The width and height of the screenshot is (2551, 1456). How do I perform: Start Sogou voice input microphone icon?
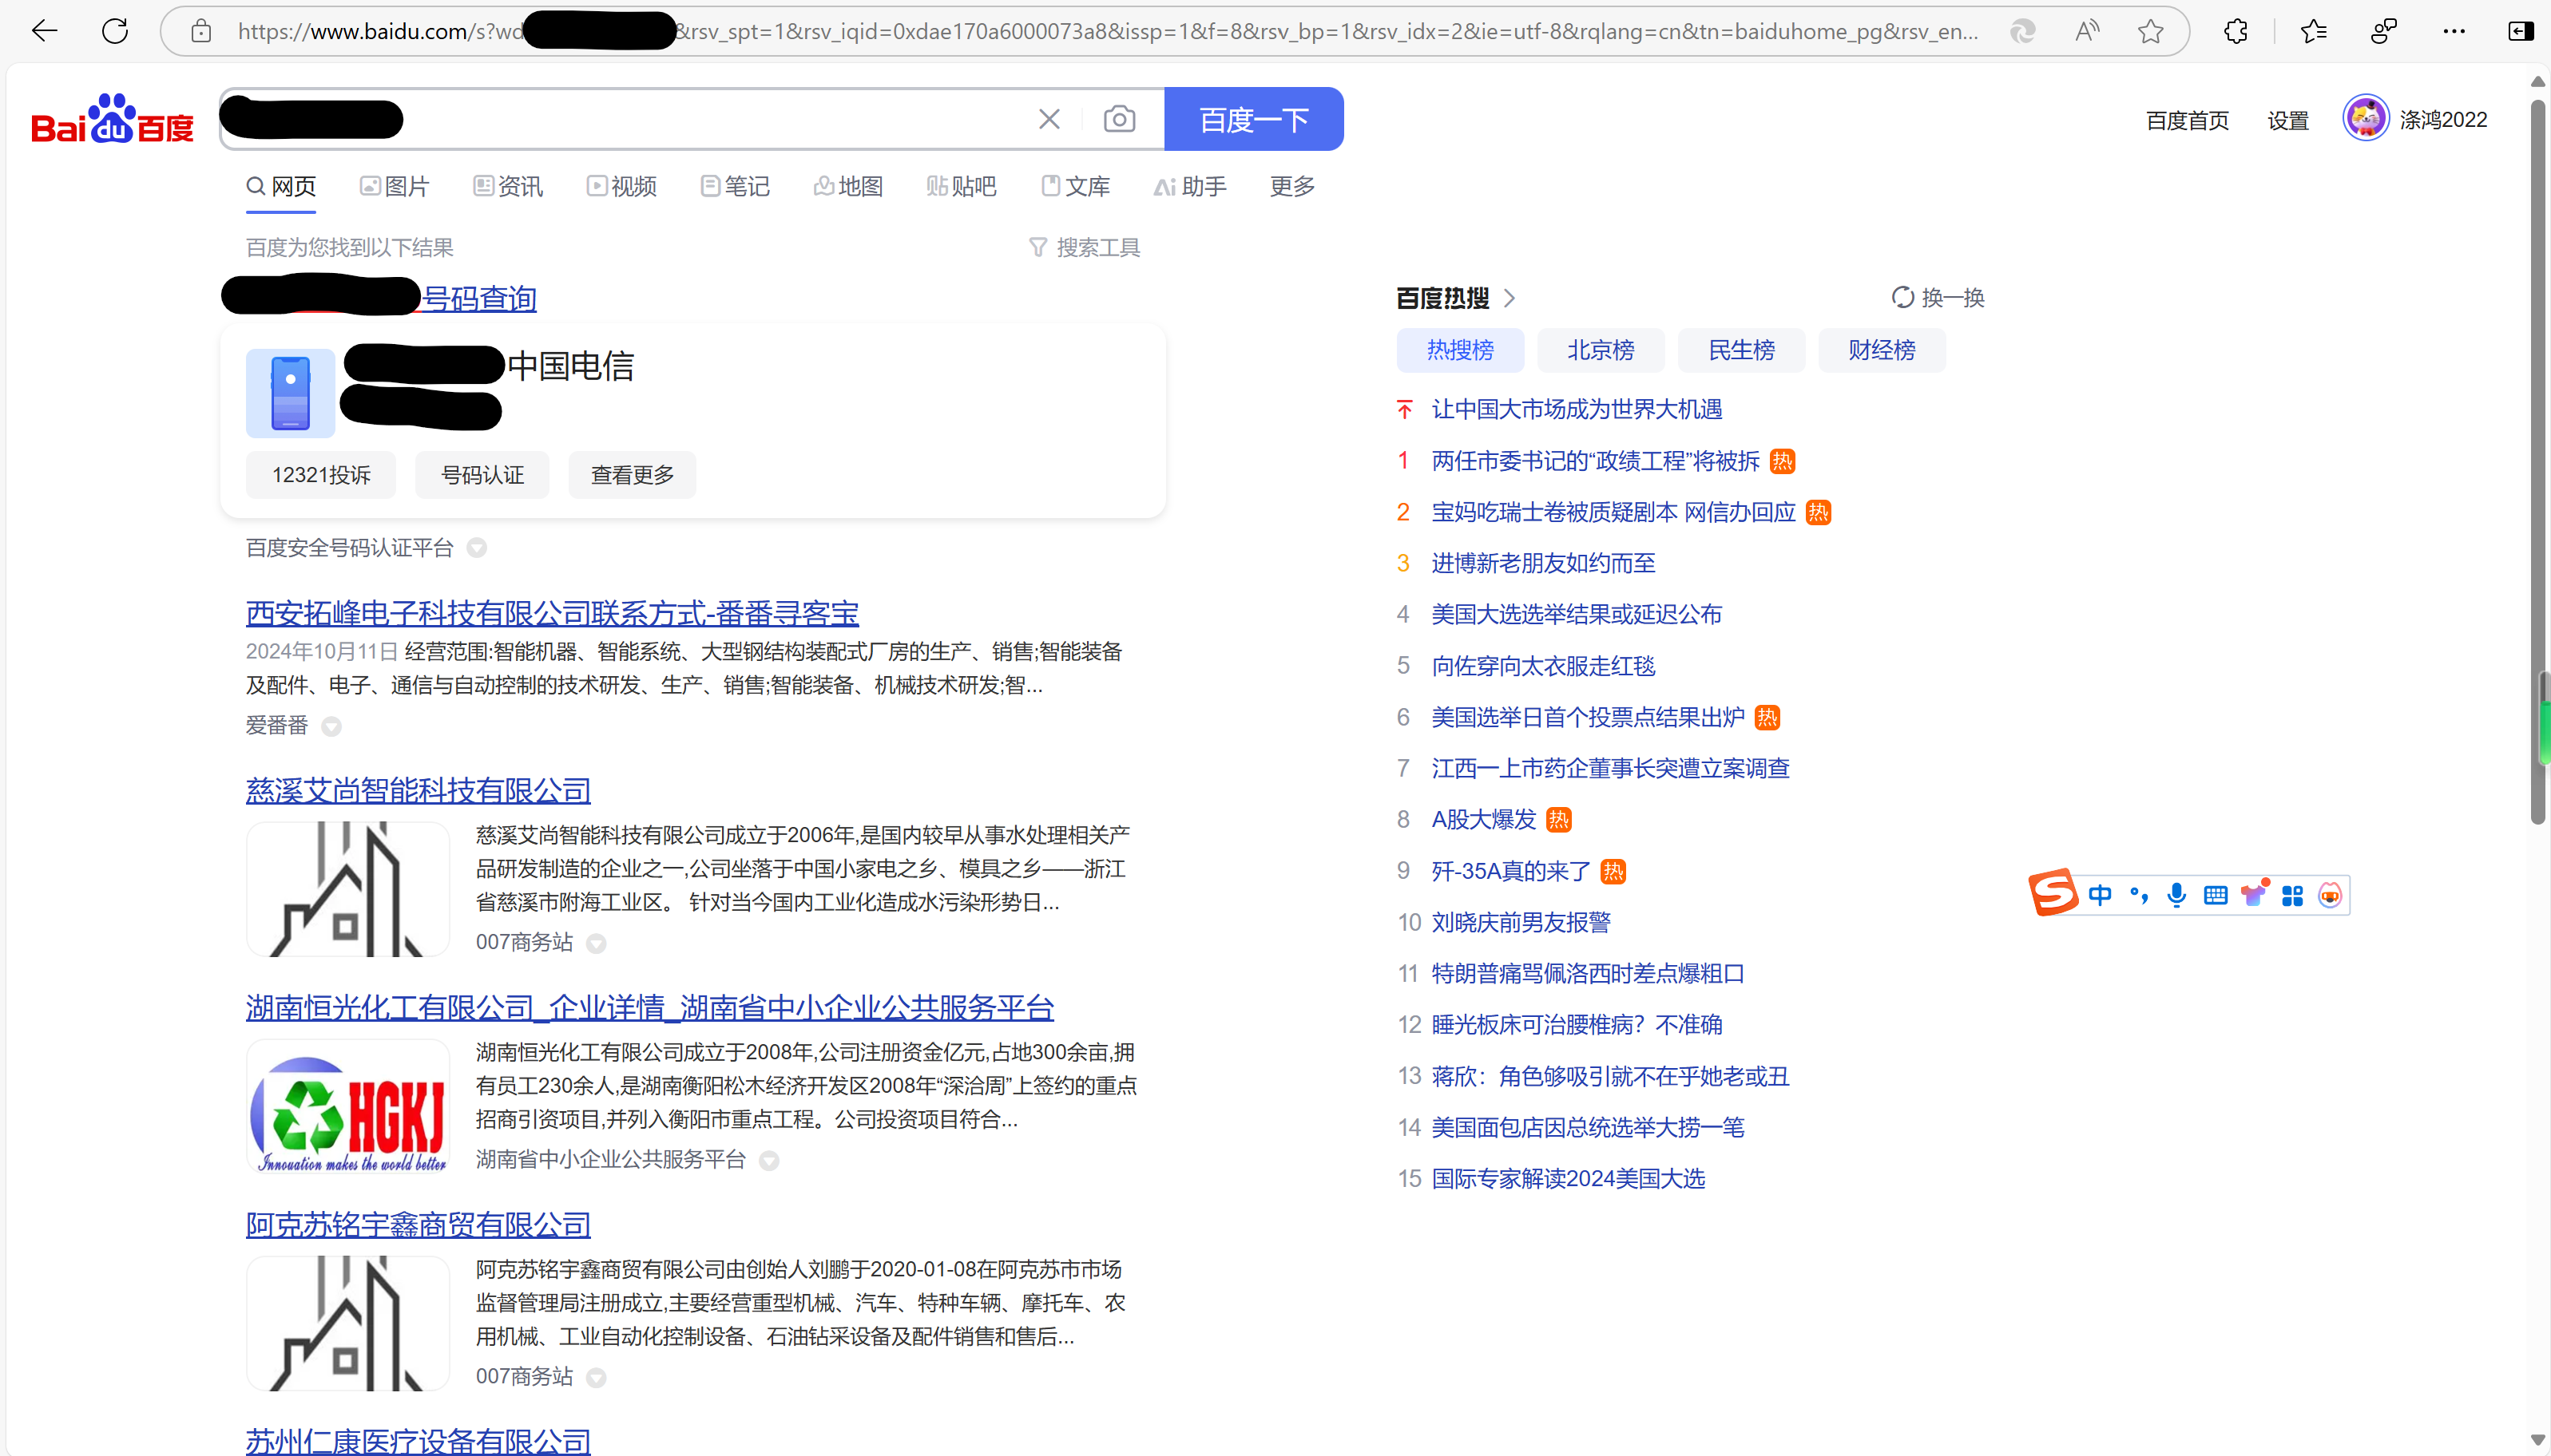coord(2177,895)
